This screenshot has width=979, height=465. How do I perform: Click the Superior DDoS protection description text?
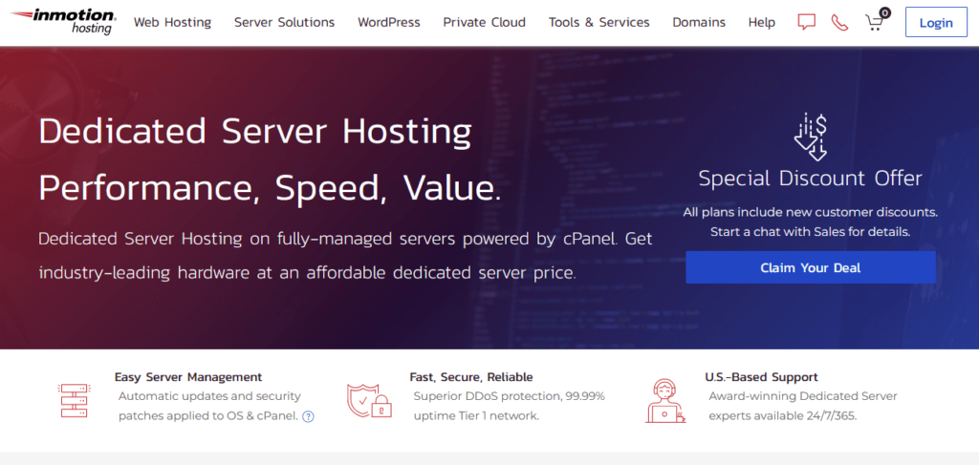click(509, 406)
